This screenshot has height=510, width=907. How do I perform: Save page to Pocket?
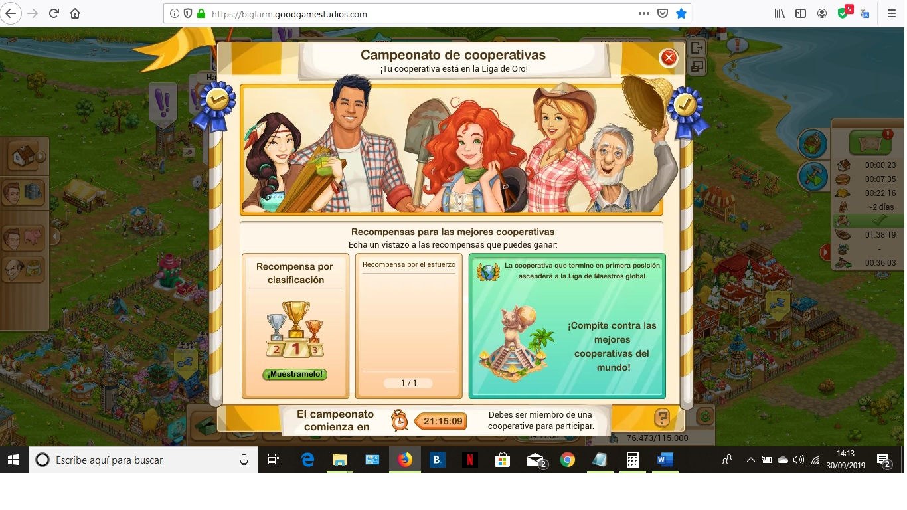[662, 13]
